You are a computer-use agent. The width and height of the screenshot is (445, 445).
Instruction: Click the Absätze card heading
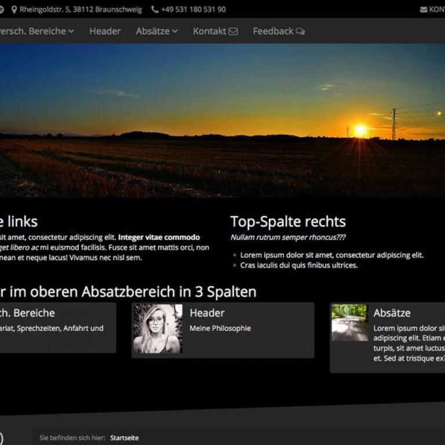(x=392, y=313)
